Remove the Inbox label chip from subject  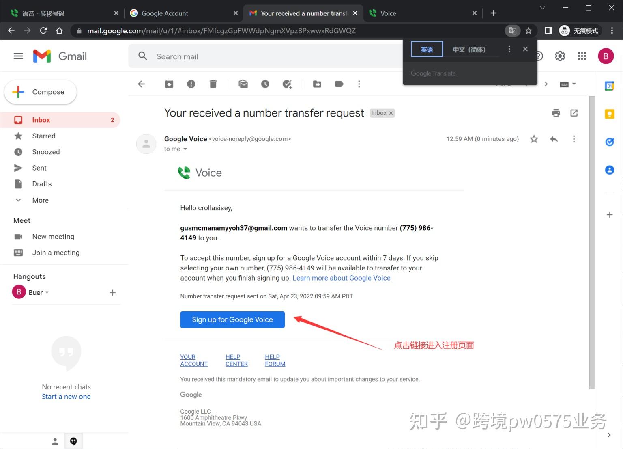(391, 113)
